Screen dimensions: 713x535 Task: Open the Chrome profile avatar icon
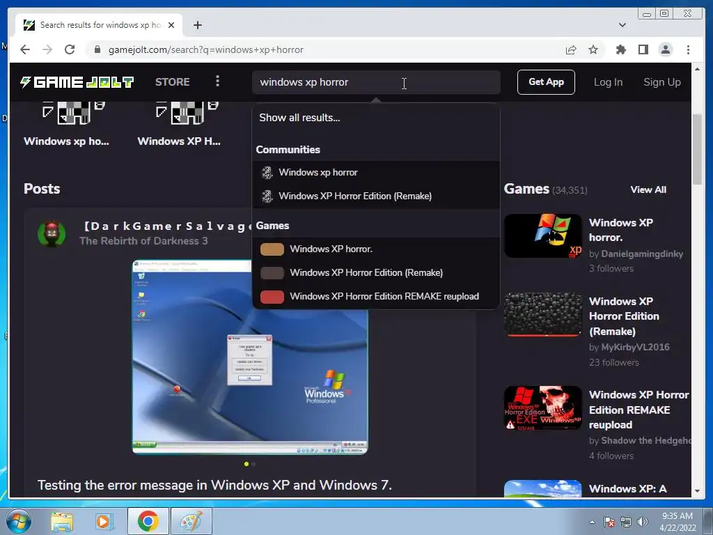tap(666, 49)
